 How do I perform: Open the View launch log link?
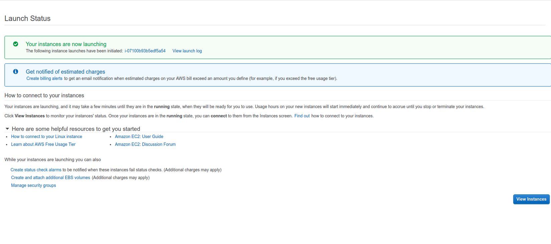coord(187,51)
